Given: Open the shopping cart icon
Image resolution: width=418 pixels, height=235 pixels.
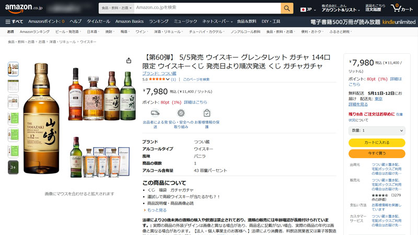Looking at the screenshot, I should tap(401, 8).
